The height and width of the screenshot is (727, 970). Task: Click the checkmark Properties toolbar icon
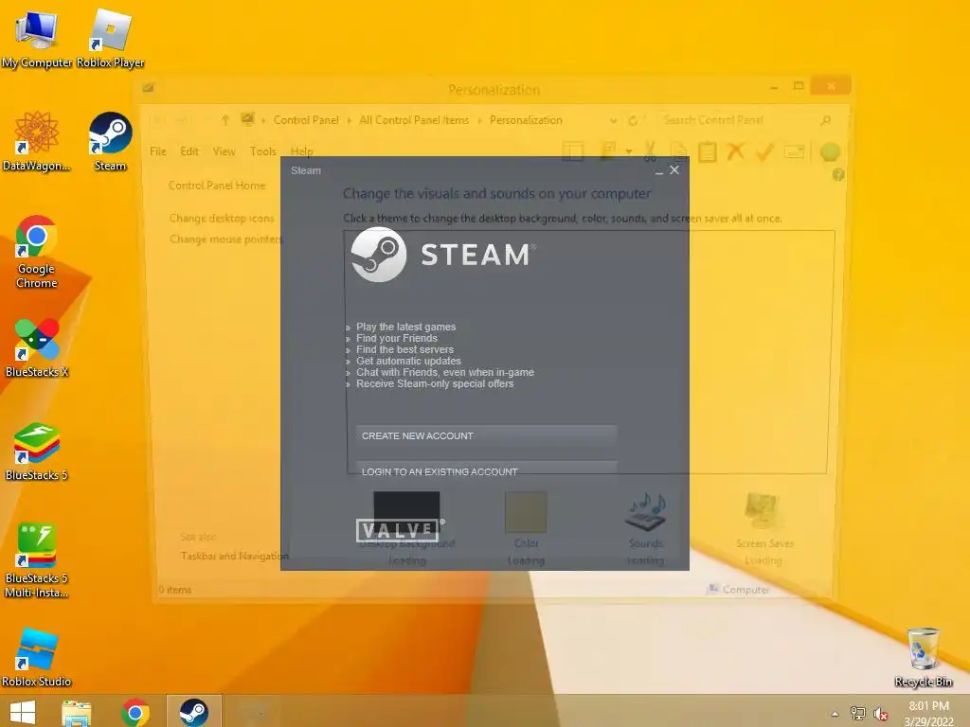(x=765, y=152)
